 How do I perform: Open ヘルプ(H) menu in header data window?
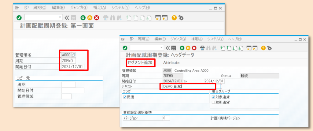tap(235, 39)
